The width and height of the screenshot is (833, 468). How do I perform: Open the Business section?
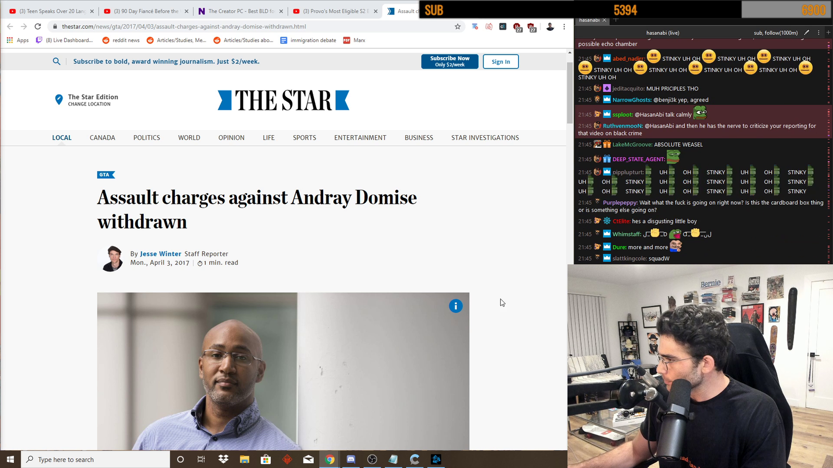[x=419, y=138]
